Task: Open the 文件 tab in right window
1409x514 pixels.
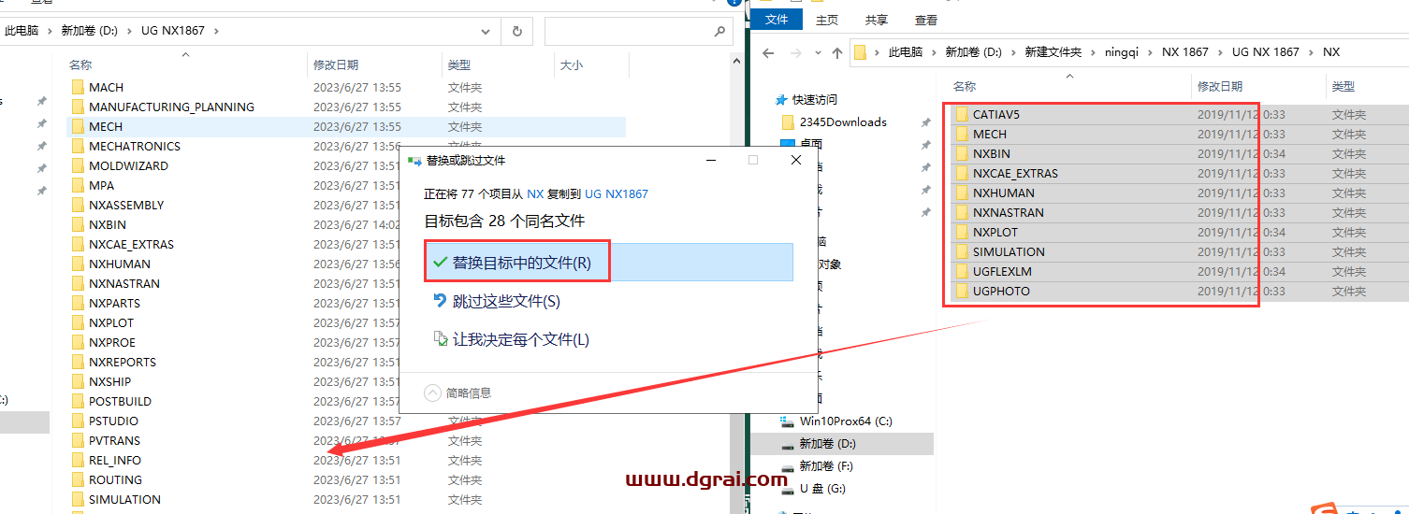Action: click(x=777, y=20)
